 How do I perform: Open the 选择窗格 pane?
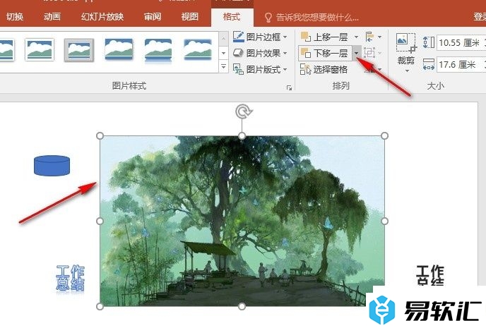(324, 70)
